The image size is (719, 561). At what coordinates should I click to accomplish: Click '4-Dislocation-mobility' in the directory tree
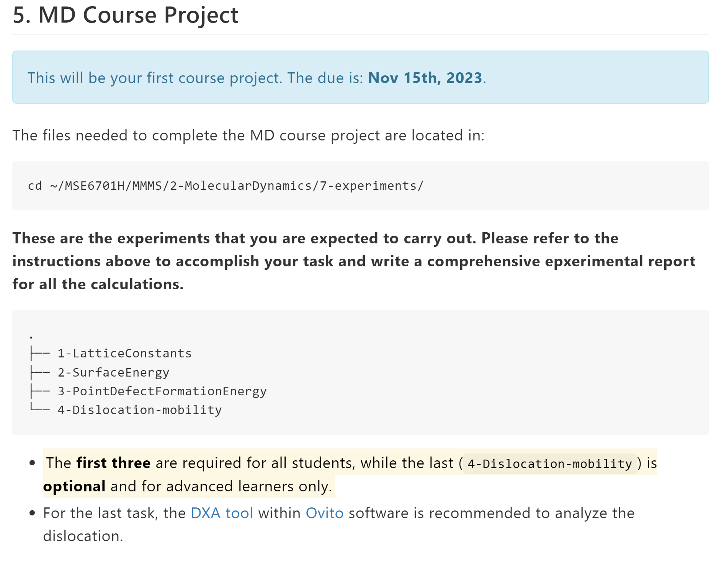[139, 410]
